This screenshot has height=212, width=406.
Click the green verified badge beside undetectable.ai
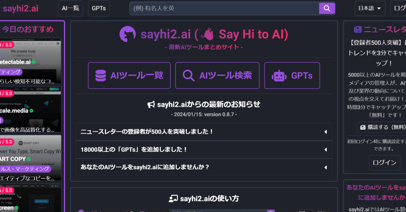pyautogui.click(x=33, y=62)
